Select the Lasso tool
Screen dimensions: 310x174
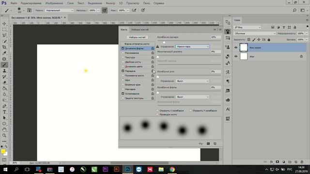point(4,35)
